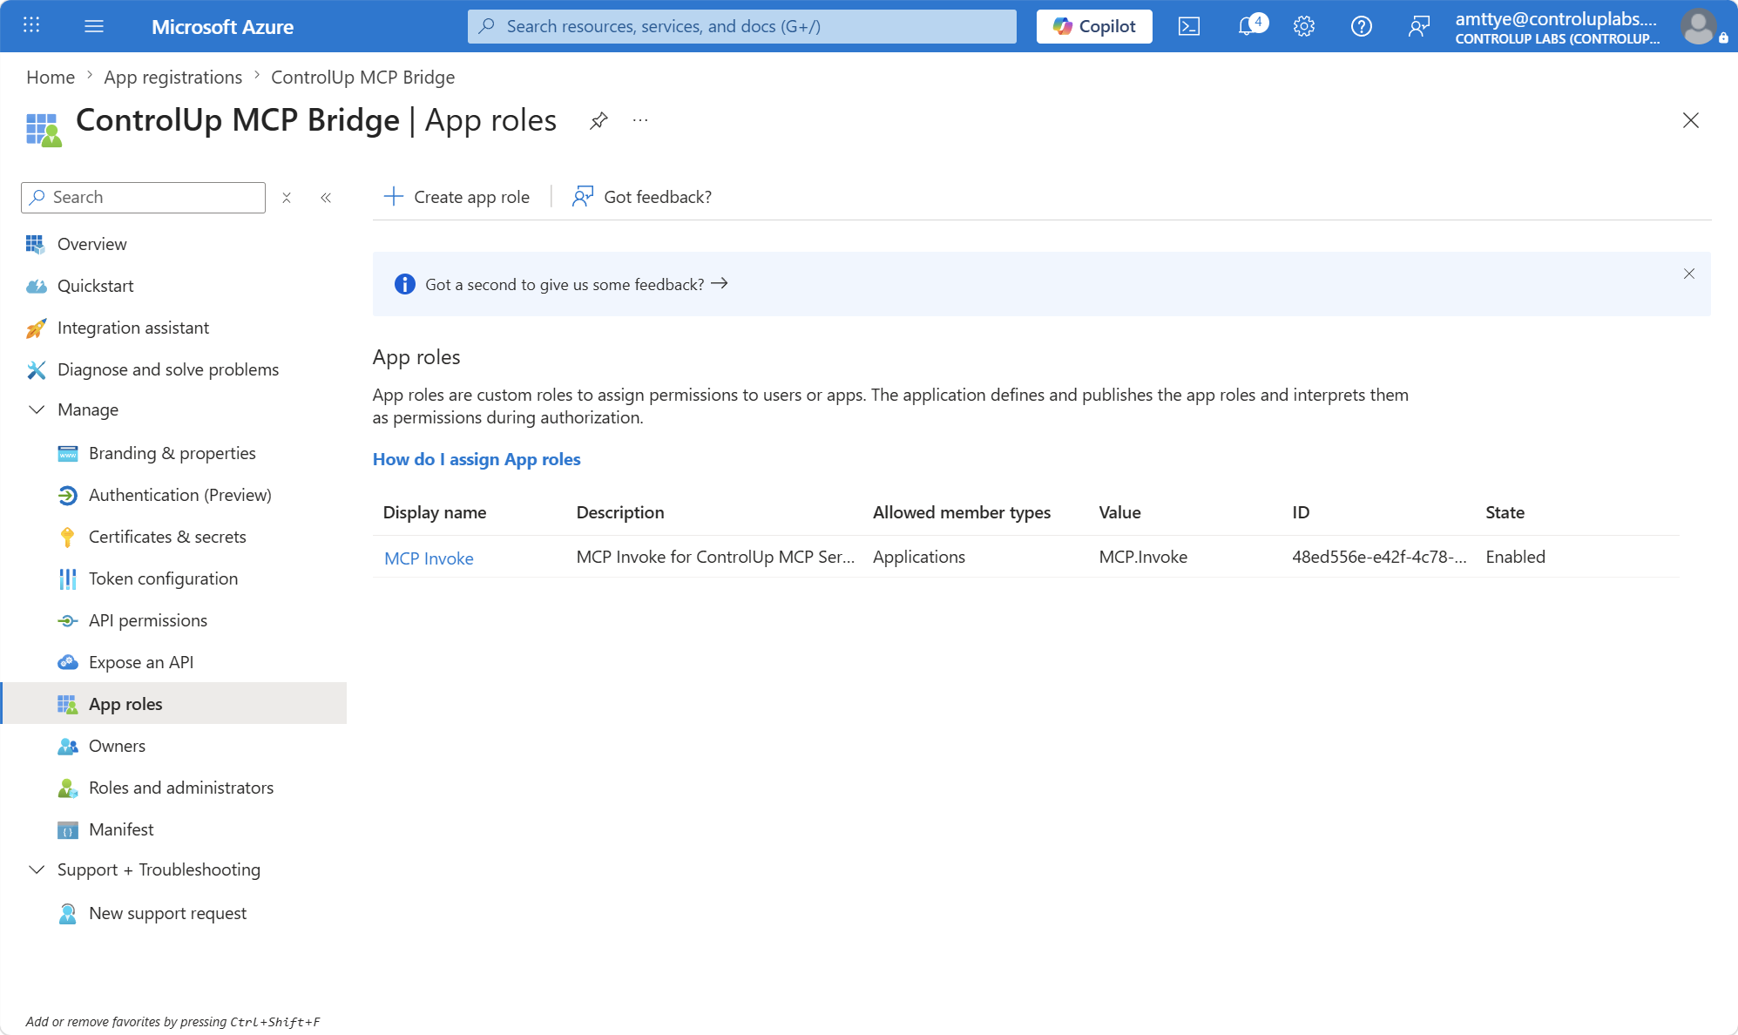Click the Microsoft Azure logo text

[222, 27]
